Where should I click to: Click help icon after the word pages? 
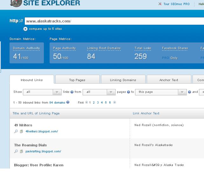coord(128,92)
